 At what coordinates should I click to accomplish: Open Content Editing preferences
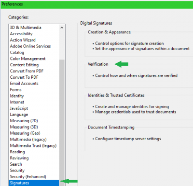click(x=24, y=65)
